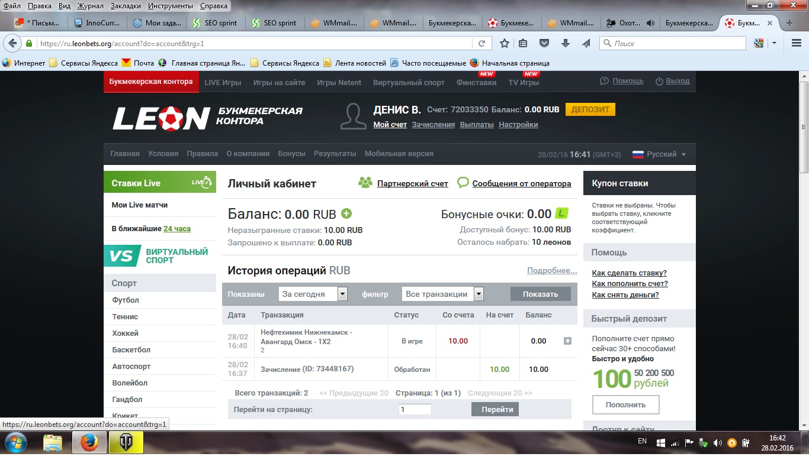Click the Подробнее... link
Image resolution: width=809 pixels, height=460 pixels.
552,271
